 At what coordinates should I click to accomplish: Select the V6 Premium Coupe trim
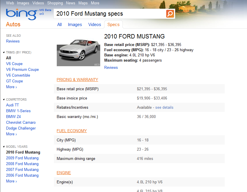[x=22, y=70]
